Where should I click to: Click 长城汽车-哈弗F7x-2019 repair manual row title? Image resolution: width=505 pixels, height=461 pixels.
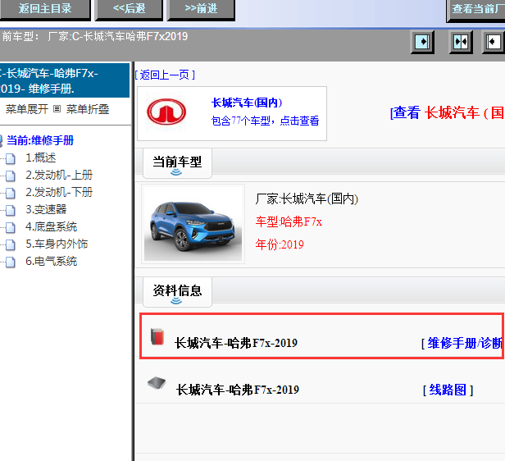click(236, 343)
